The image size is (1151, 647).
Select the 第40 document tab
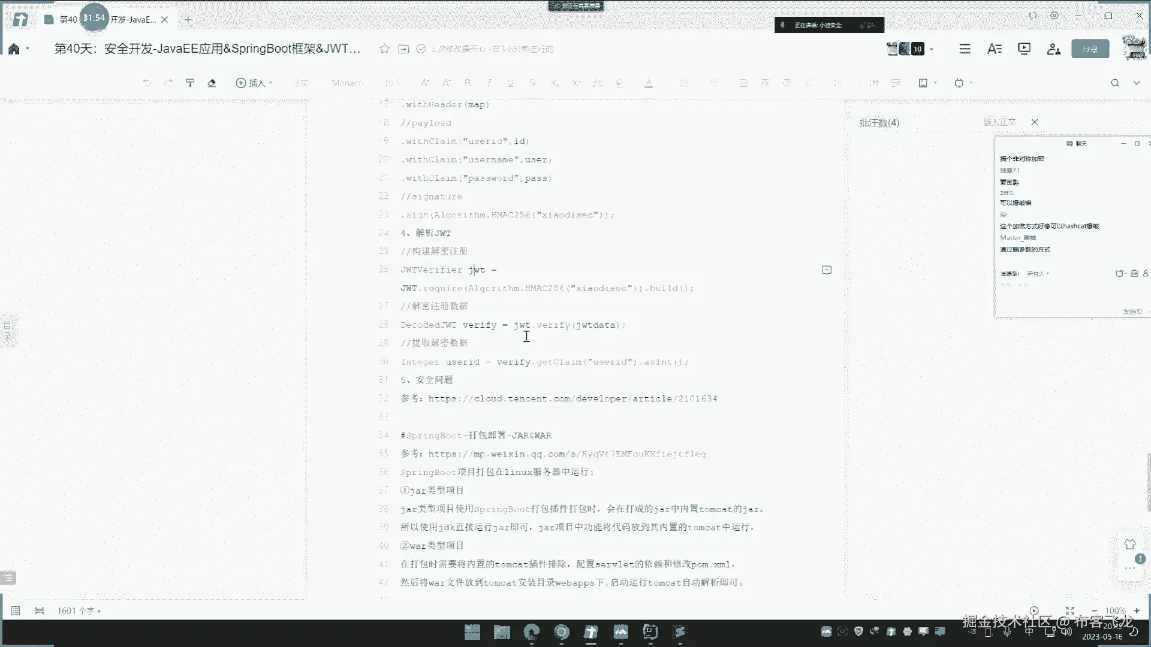click(x=68, y=20)
